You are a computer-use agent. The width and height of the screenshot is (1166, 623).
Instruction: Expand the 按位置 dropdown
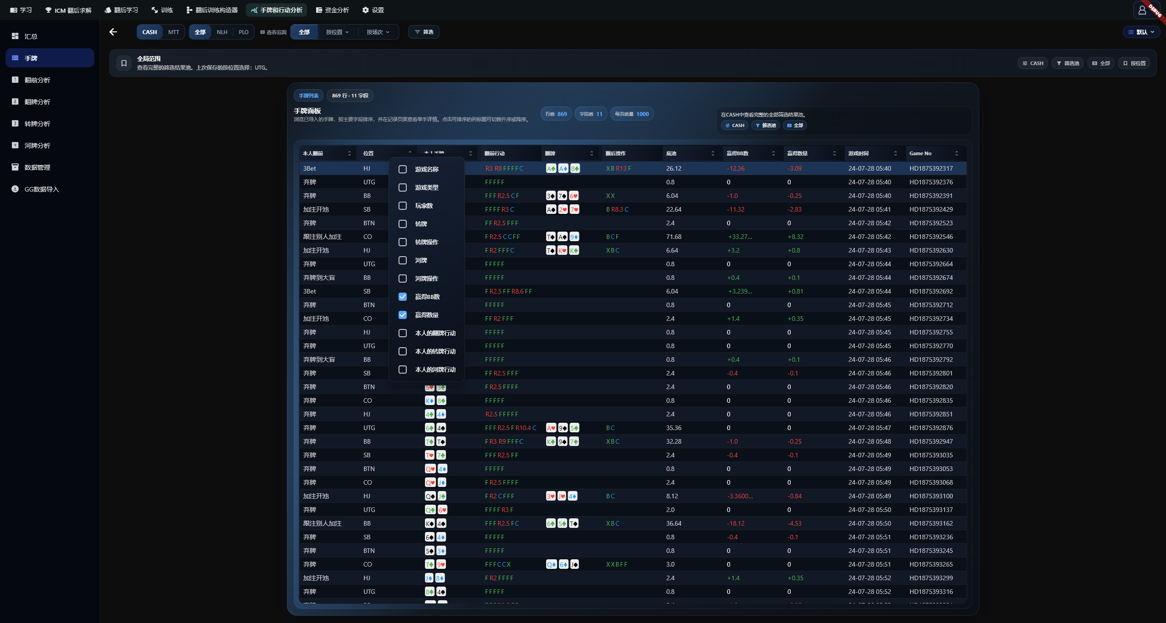[338, 32]
